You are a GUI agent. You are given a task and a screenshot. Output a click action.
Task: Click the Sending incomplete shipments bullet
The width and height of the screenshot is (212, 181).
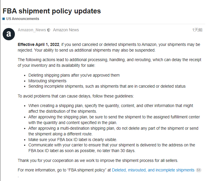coord(107,86)
